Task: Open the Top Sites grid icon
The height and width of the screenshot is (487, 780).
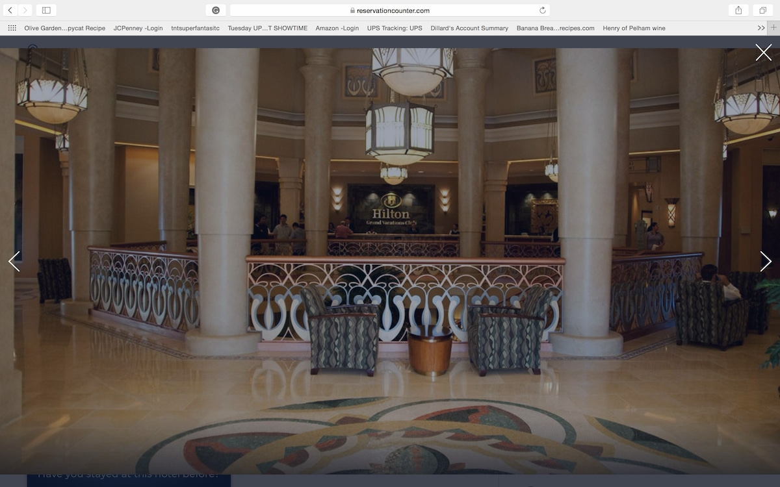Action: 12,28
